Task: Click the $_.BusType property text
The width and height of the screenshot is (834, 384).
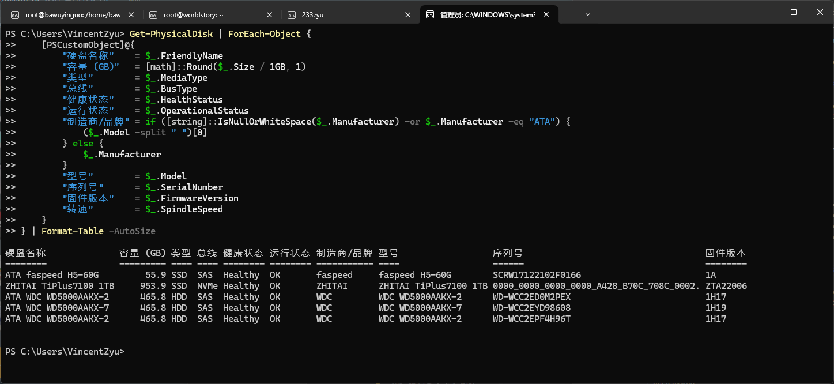Action: coord(171,89)
